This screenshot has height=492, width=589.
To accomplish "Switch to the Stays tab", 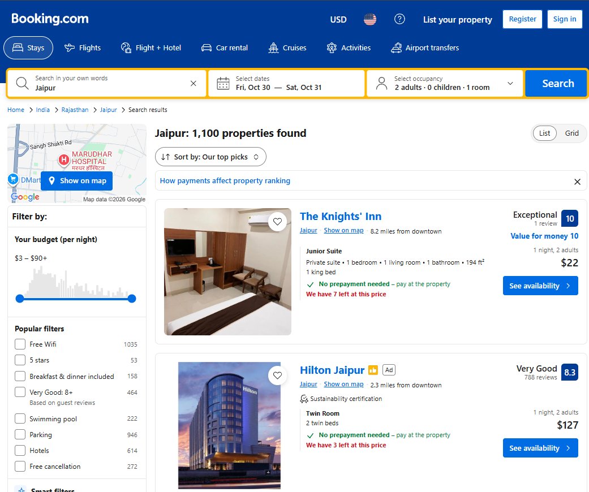I will pyautogui.click(x=28, y=48).
